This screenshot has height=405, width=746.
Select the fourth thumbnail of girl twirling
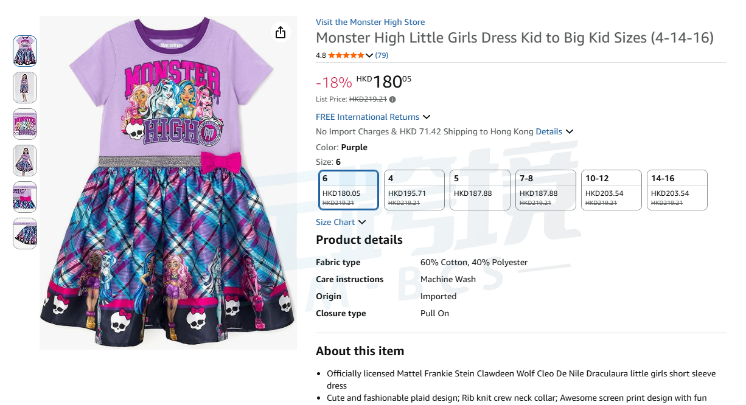coord(25,161)
